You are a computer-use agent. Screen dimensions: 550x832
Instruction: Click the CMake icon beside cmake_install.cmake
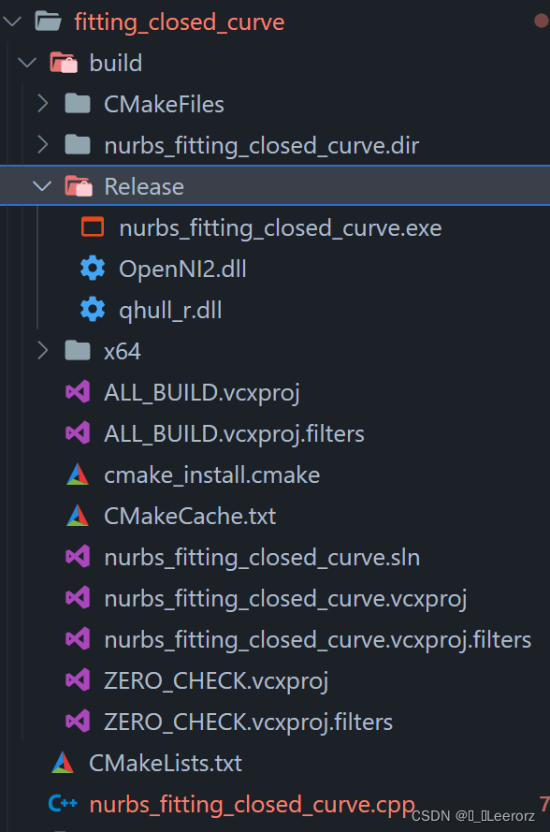click(x=78, y=474)
